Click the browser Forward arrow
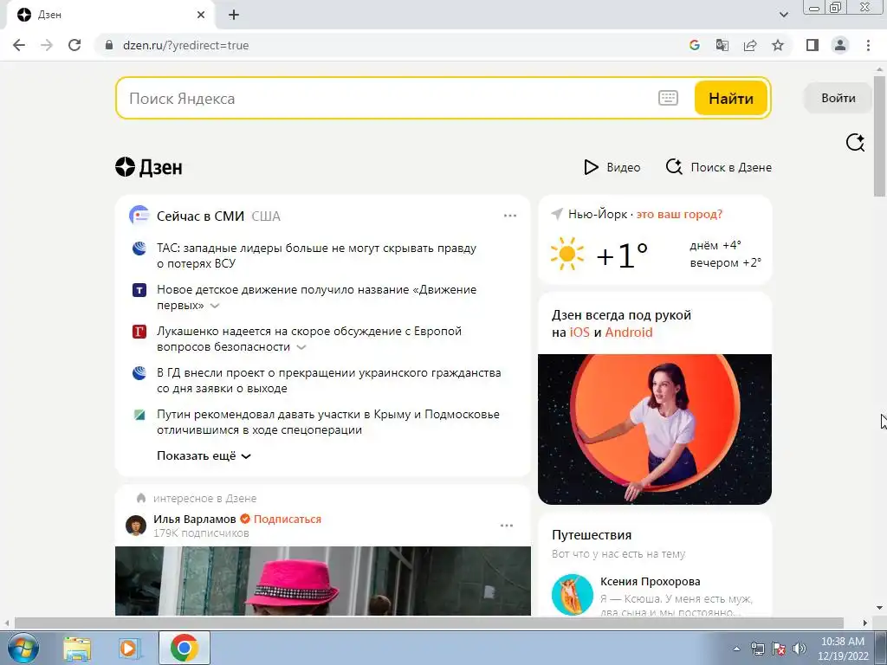Screen dimensions: 887x665 (47, 45)
